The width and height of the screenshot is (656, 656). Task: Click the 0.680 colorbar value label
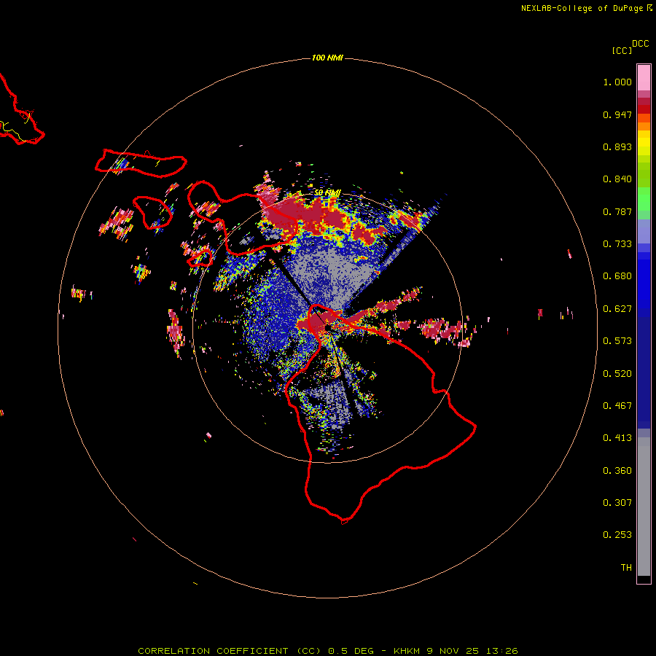click(x=617, y=276)
